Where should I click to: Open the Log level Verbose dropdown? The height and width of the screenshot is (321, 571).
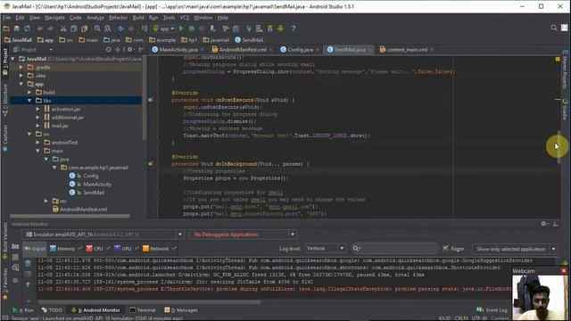tap(325, 249)
